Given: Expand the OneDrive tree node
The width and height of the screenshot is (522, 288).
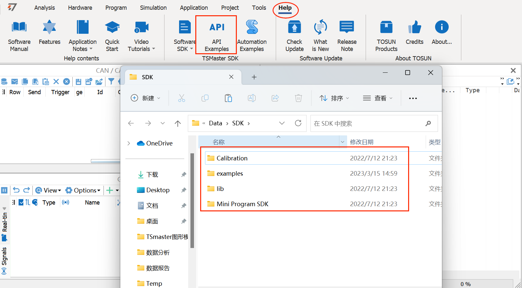Looking at the screenshot, I should [x=129, y=143].
